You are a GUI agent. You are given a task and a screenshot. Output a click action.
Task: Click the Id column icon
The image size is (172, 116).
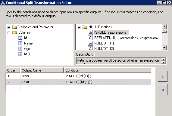[20, 38]
